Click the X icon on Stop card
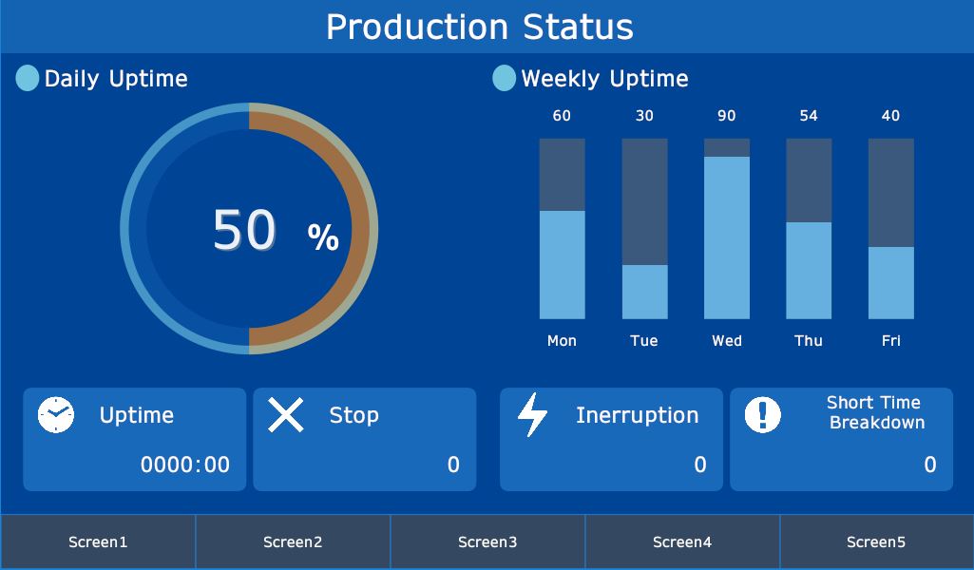Viewport: 974px width, 570px height. (x=285, y=415)
